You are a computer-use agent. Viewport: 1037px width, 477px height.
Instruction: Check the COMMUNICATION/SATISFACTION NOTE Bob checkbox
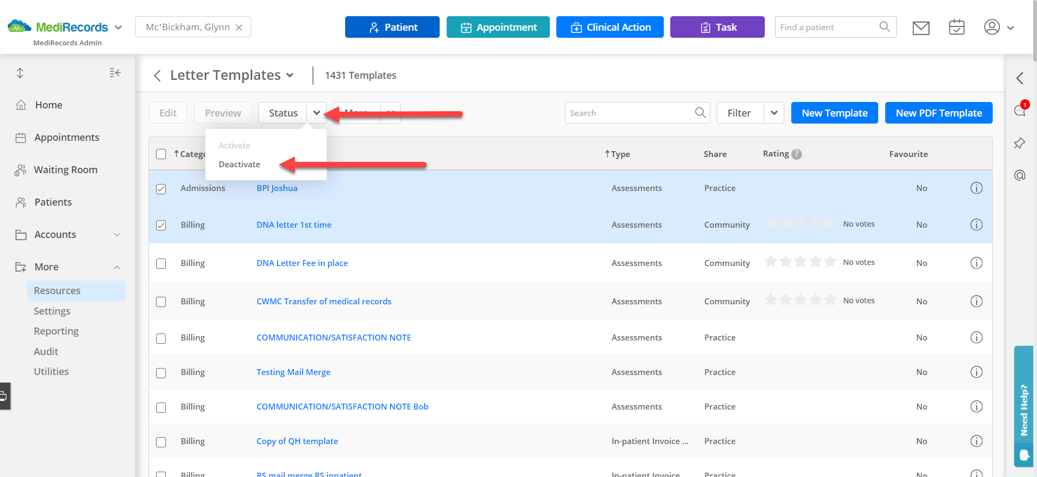click(x=161, y=407)
